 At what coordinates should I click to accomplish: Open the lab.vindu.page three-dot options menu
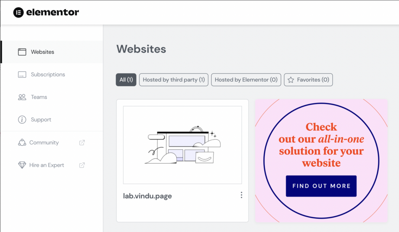pos(242,195)
